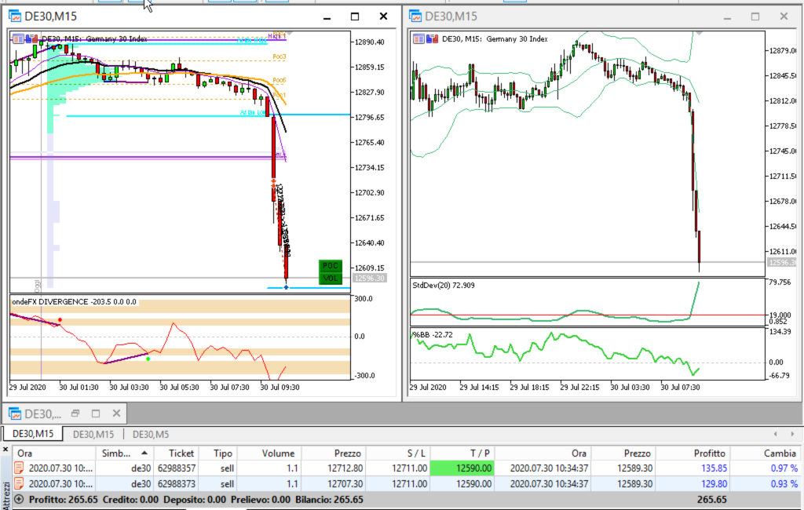Sort trades by T / P column header
The image size is (804, 510).
coord(462,453)
